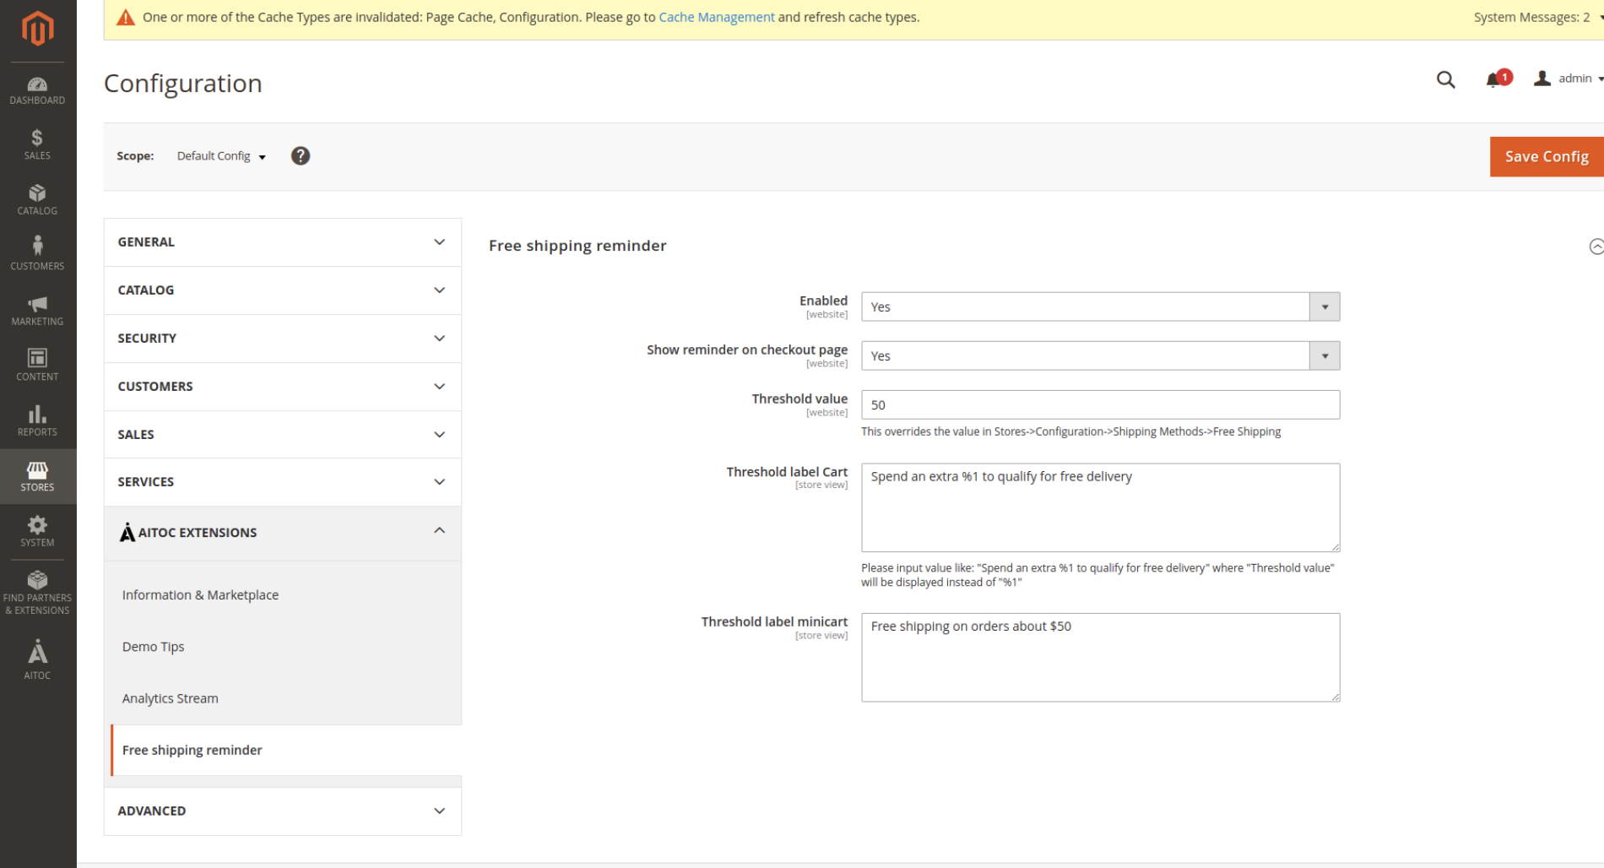
Task: Open the Customers person icon menu
Action: (37, 254)
